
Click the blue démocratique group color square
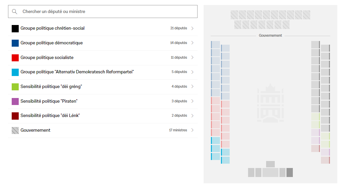[15, 43]
